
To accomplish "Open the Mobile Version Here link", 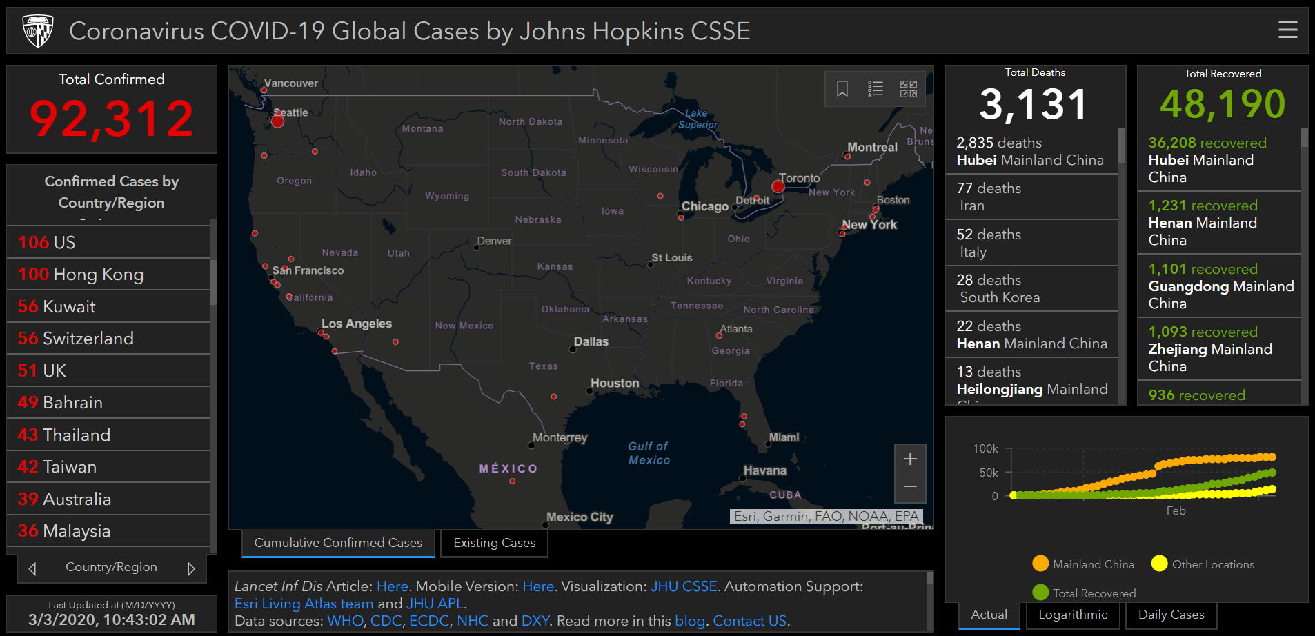I will (x=538, y=586).
